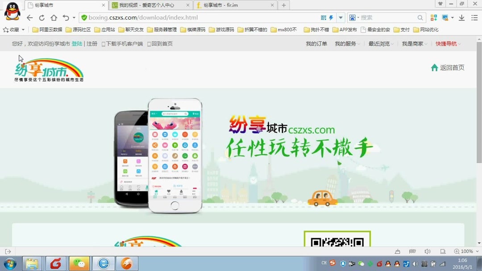Click the 返回首页 home arrow icon on page

(x=435, y=67)
